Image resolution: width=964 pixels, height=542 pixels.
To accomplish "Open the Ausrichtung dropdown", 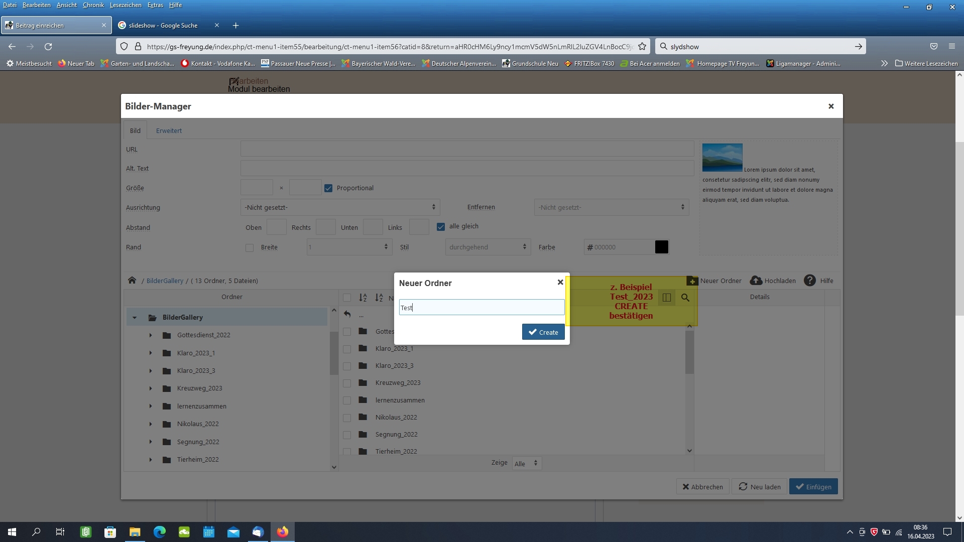I will tap(340, 207).
